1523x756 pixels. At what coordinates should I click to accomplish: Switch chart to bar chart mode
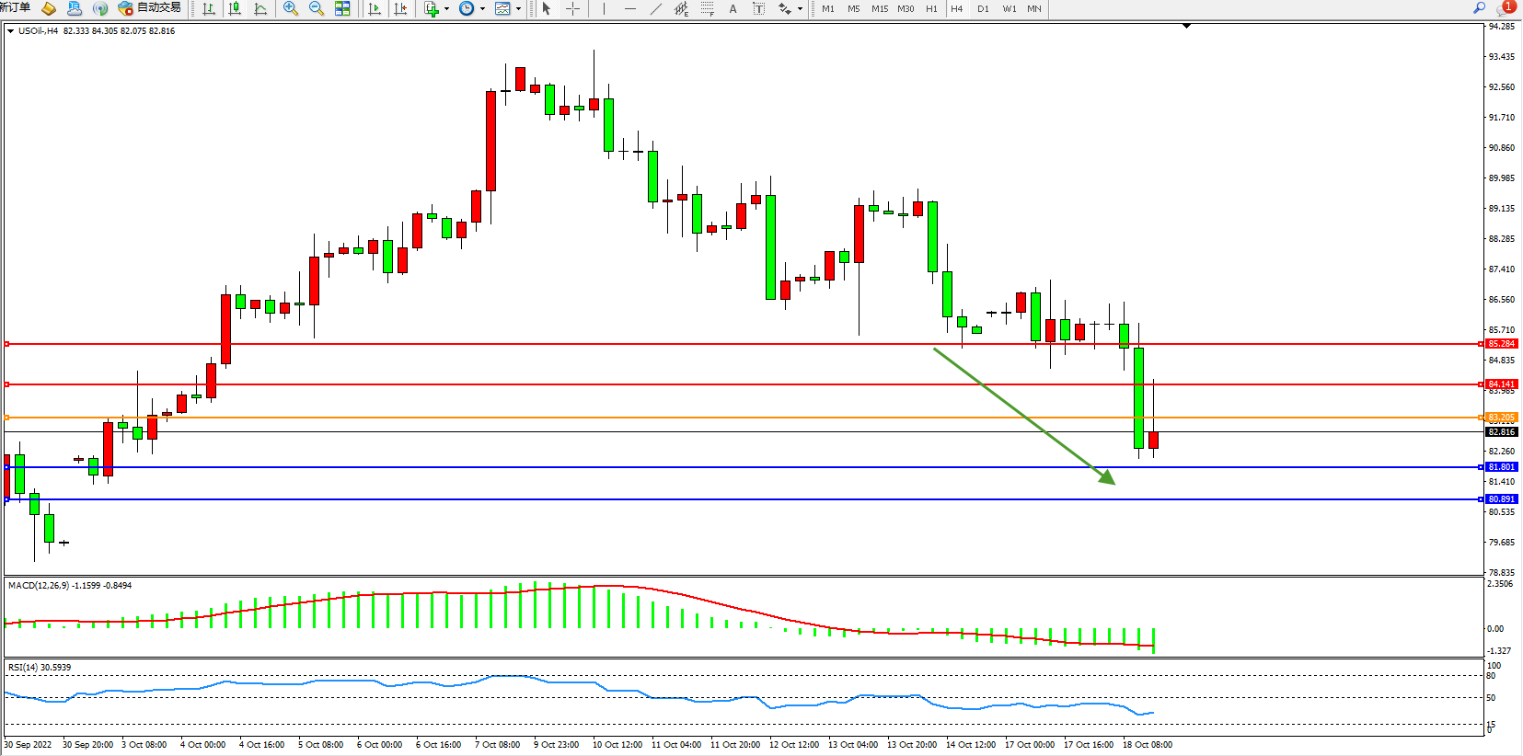209,8
